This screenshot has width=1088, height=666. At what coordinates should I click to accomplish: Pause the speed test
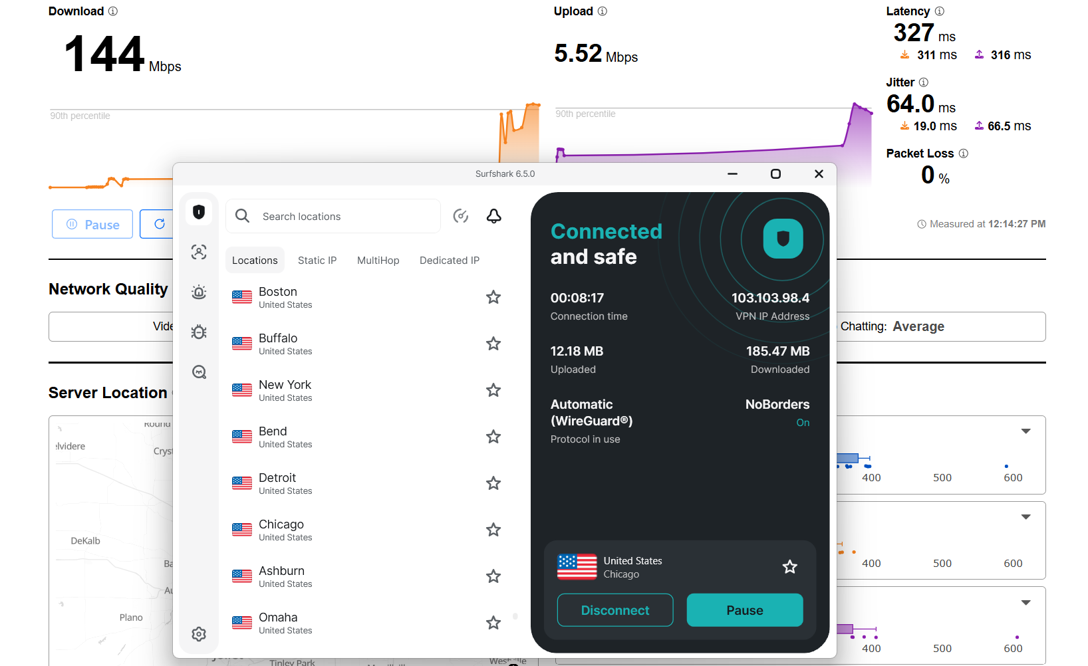point(92,224)
